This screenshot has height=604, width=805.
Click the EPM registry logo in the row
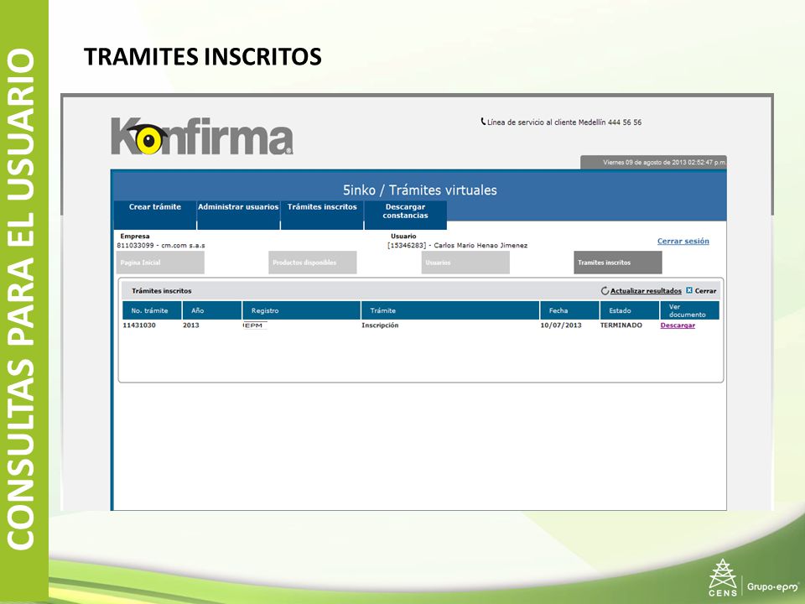pyautogui.click(x=255, y=325)
